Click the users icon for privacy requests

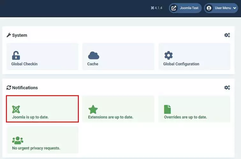(18, 140)
